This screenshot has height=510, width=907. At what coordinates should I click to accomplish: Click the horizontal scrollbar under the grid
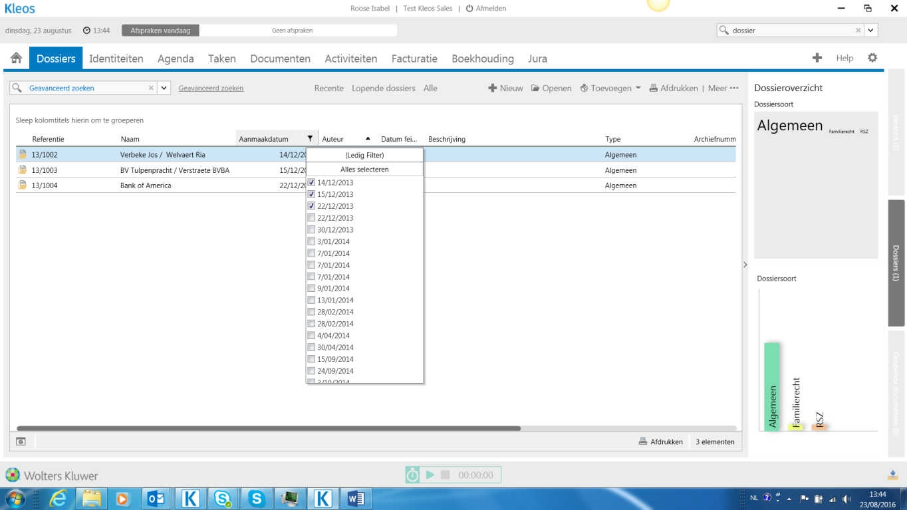coord(269,428)
